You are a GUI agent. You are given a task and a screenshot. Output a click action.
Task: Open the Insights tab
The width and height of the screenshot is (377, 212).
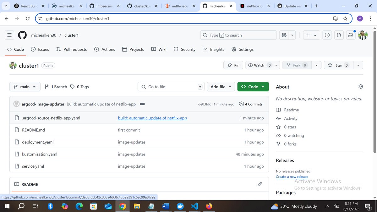coord(214,49)
